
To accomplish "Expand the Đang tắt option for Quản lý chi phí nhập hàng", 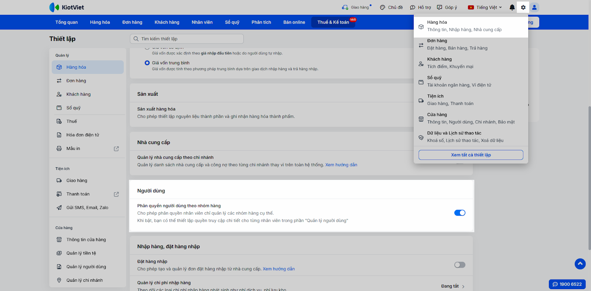I will [453, 286].
